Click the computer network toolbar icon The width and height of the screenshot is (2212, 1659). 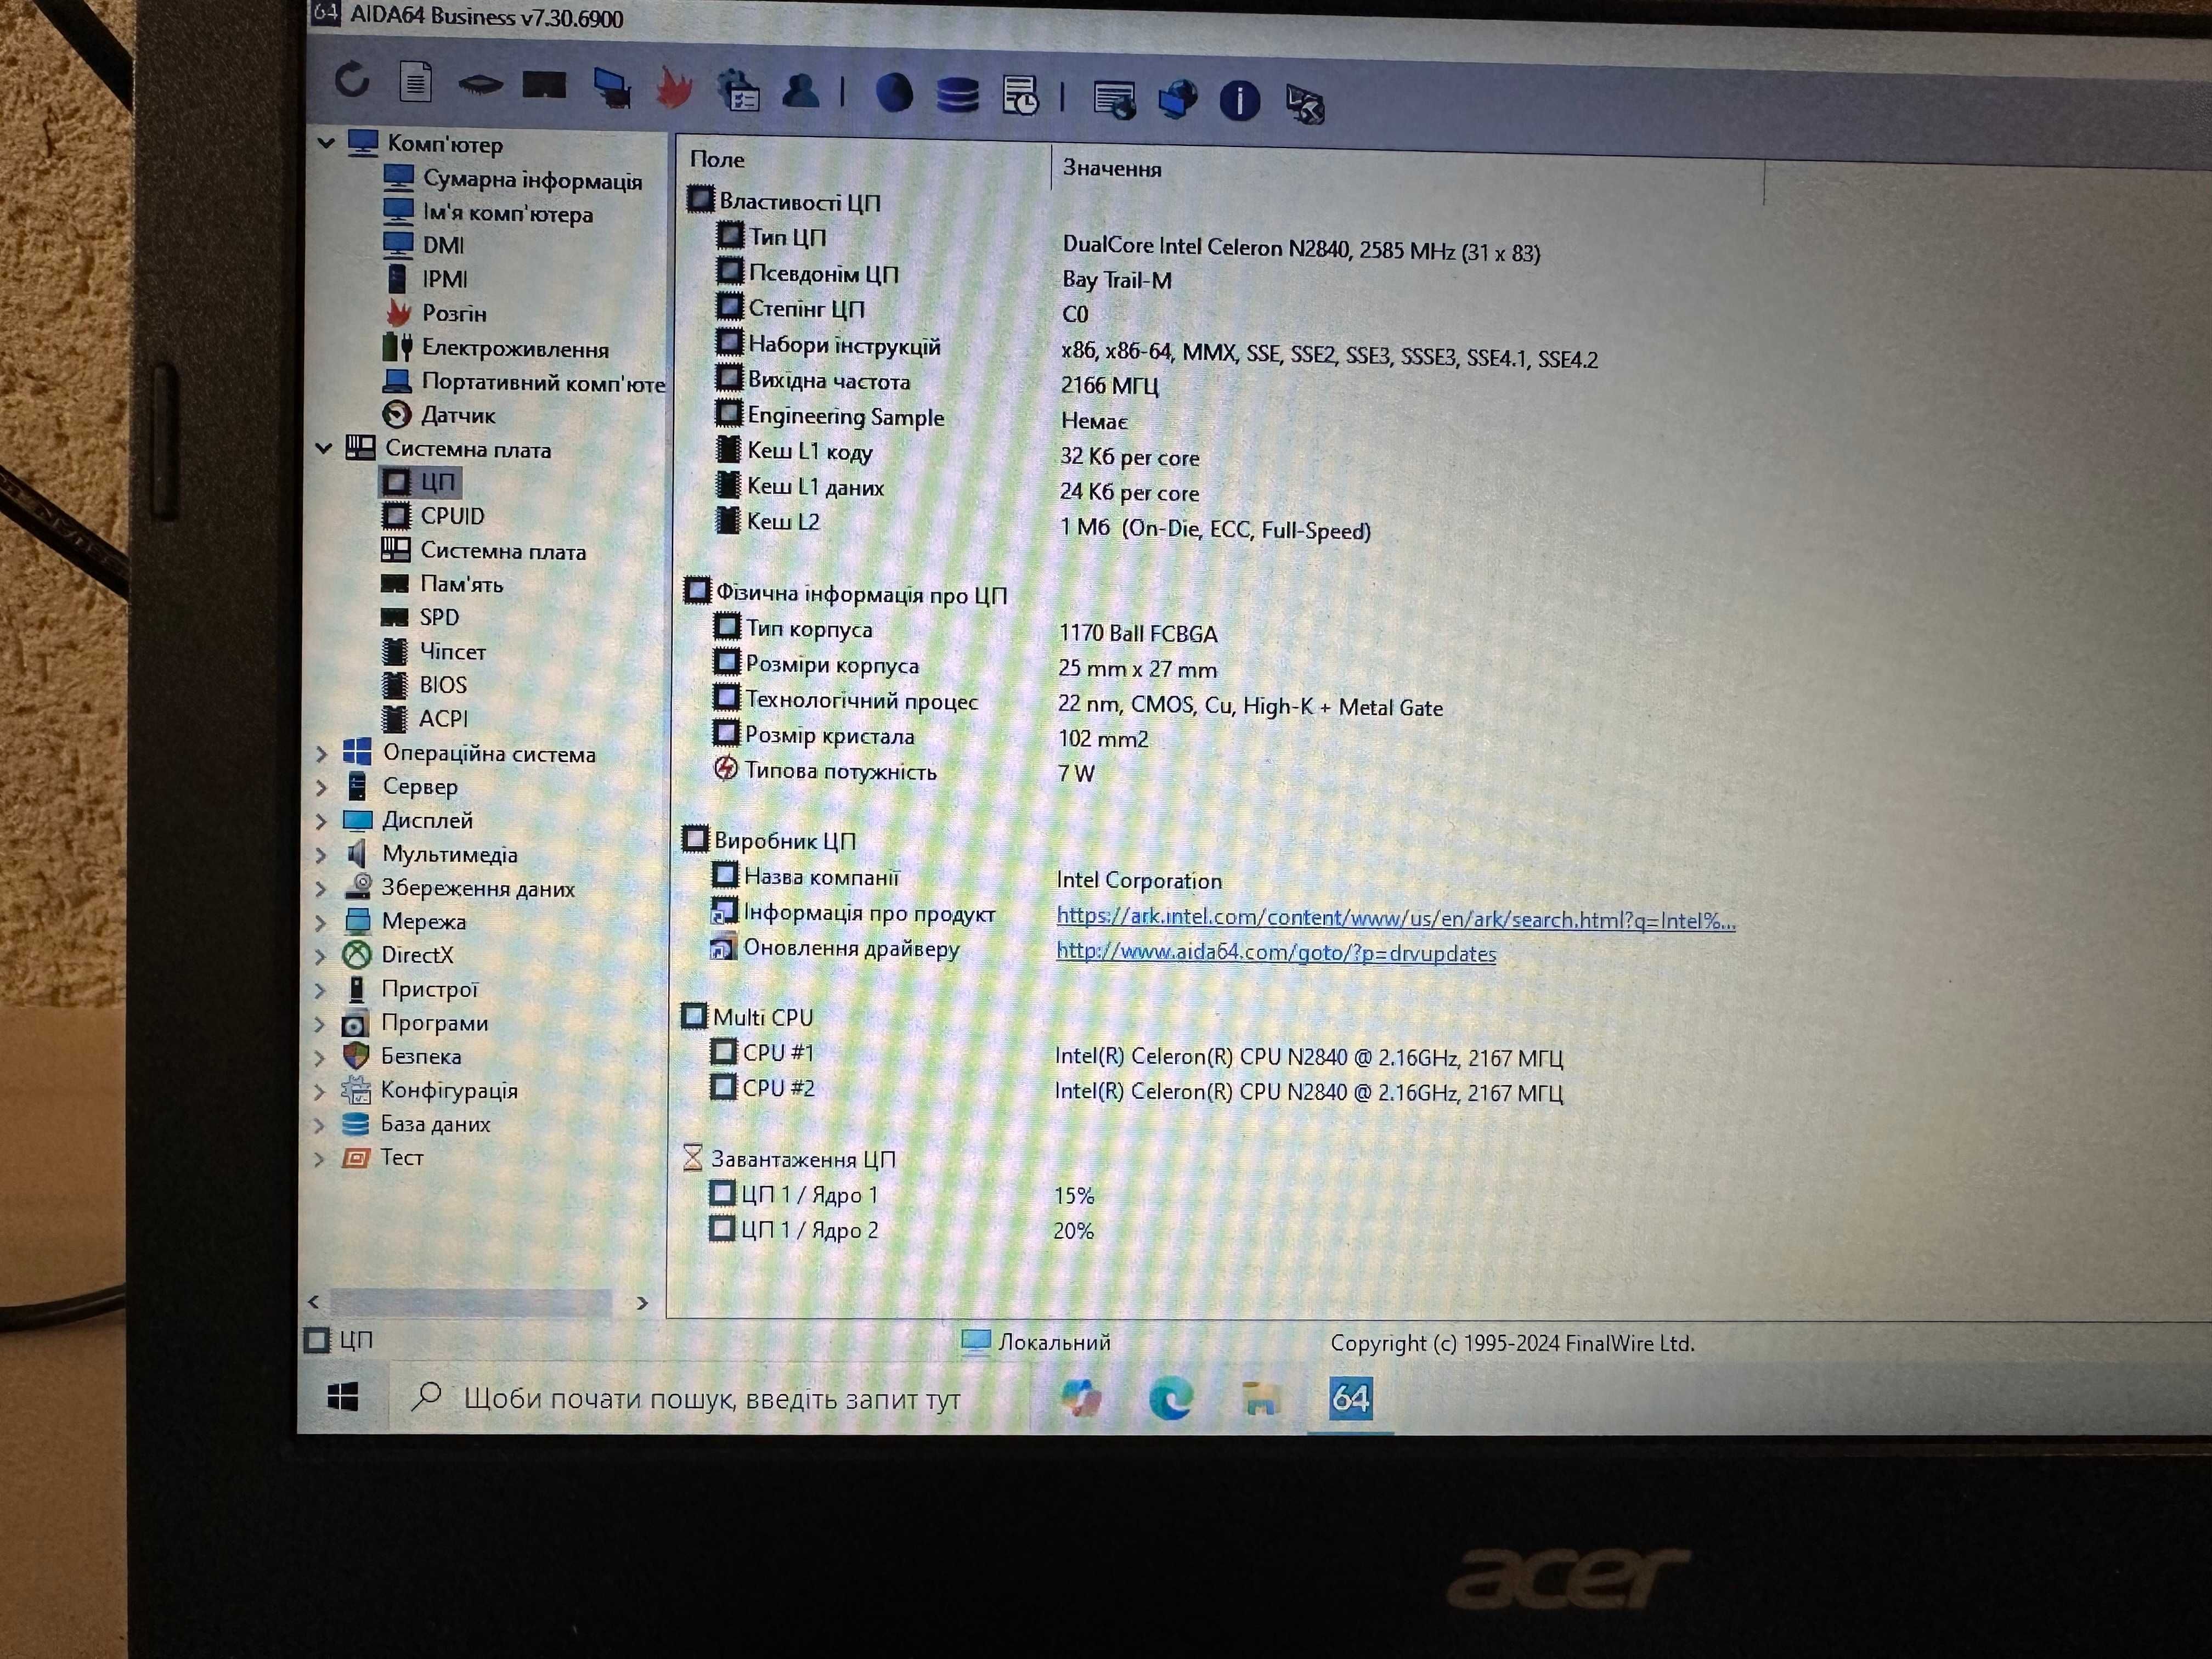pyautogui.click(x=611, y=88)
